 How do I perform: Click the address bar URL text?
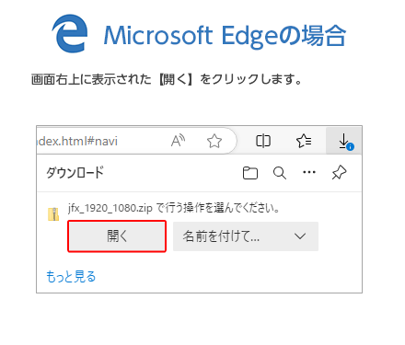[x=77, y=141]
